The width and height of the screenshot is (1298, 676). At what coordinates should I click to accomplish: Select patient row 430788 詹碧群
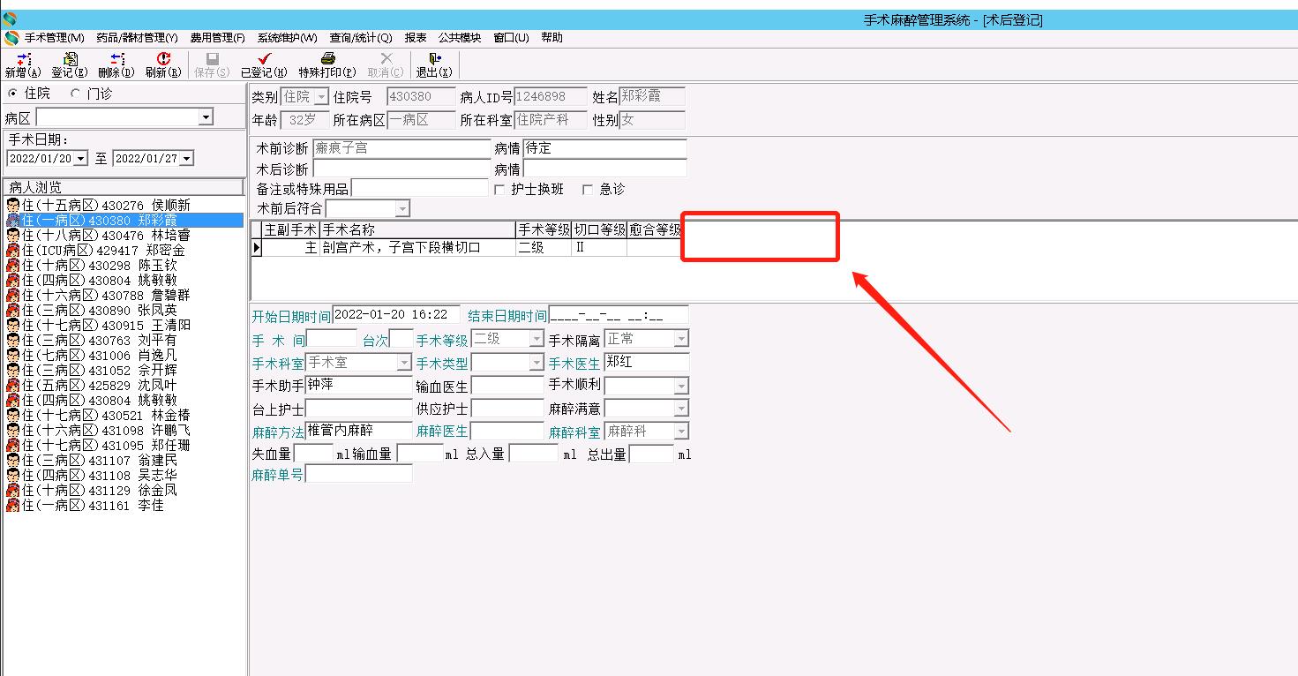coord(124,296)
